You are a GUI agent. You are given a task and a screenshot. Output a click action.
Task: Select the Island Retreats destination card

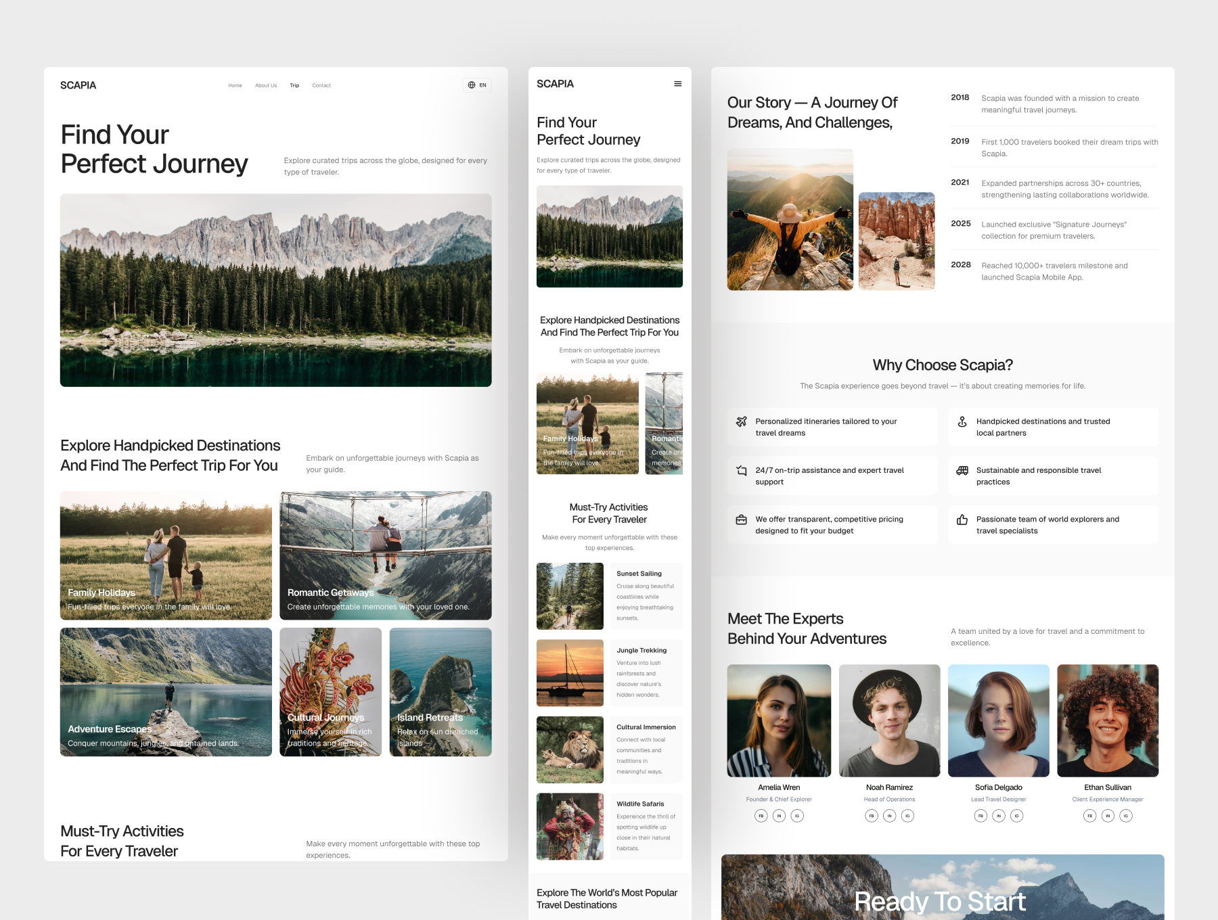click(441, 691)
